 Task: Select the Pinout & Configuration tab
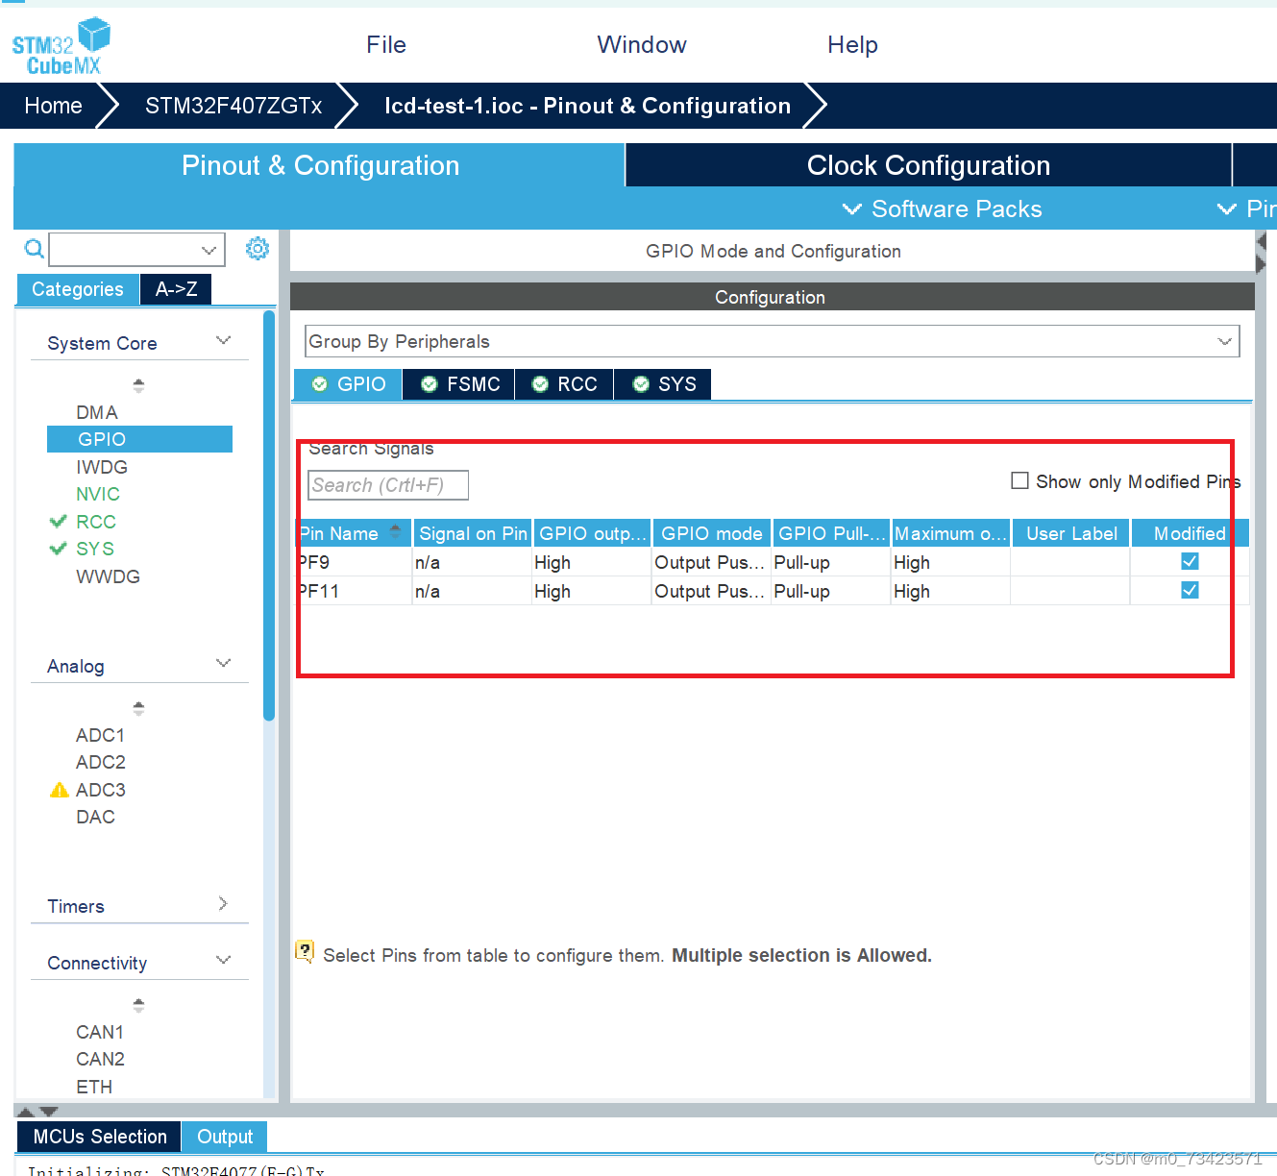pyautogui.click(x=320, y=165)
